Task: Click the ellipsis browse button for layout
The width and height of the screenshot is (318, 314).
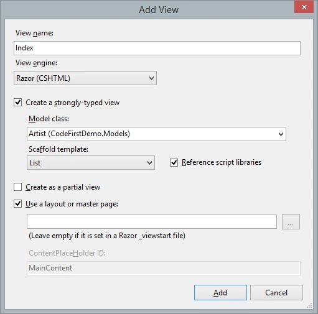Action: click(291, 222)
